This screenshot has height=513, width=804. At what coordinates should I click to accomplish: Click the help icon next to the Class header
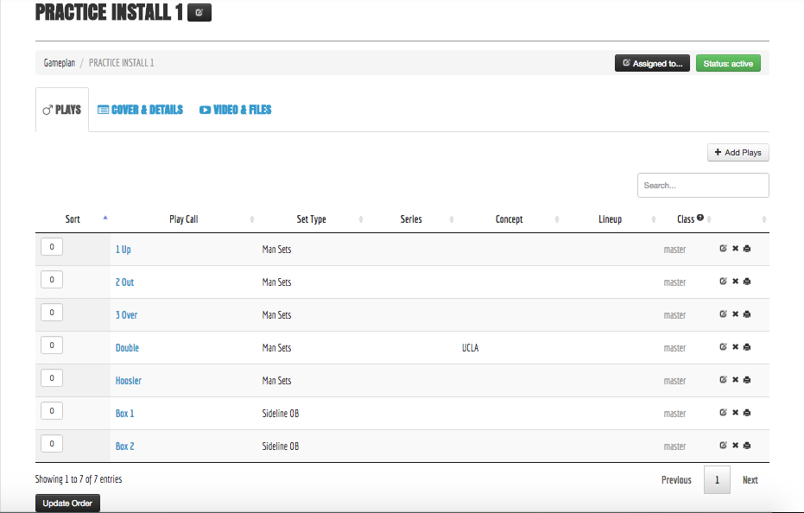[700, 218]
